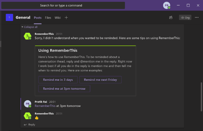This screenshot has width=203, height=131.
Task: Open the three-dots more options menu
Action: pos(197,18)
